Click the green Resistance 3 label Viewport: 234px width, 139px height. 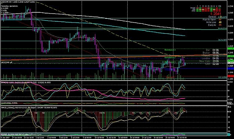[170, 50]
